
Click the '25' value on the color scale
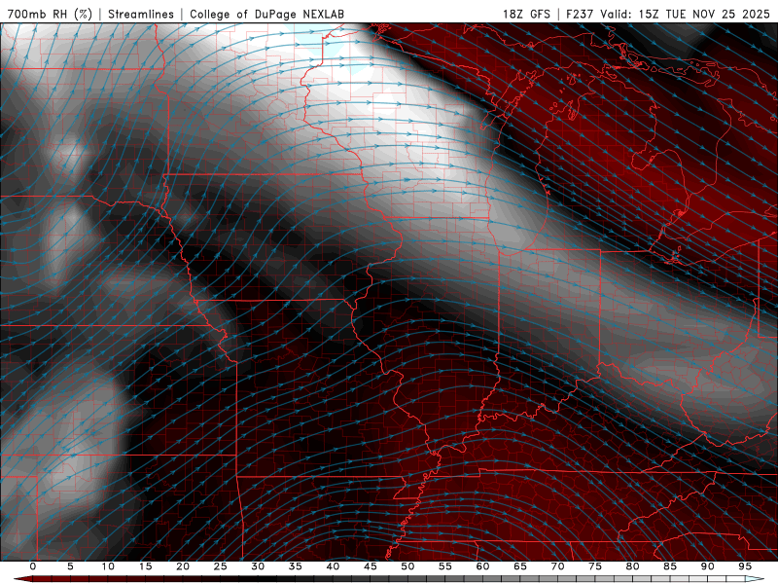221,566
